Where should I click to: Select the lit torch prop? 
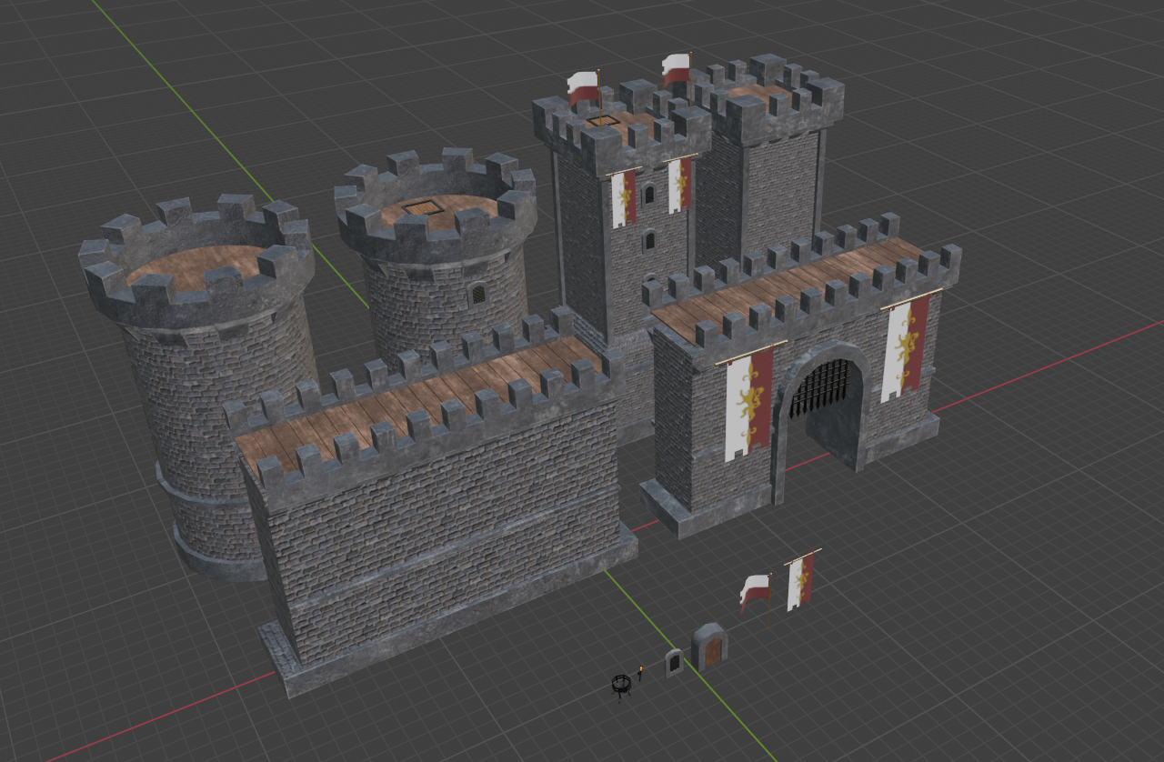click(x=640, y=674)
